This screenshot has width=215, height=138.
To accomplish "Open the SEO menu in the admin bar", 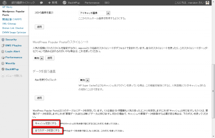I will point(107,3).
